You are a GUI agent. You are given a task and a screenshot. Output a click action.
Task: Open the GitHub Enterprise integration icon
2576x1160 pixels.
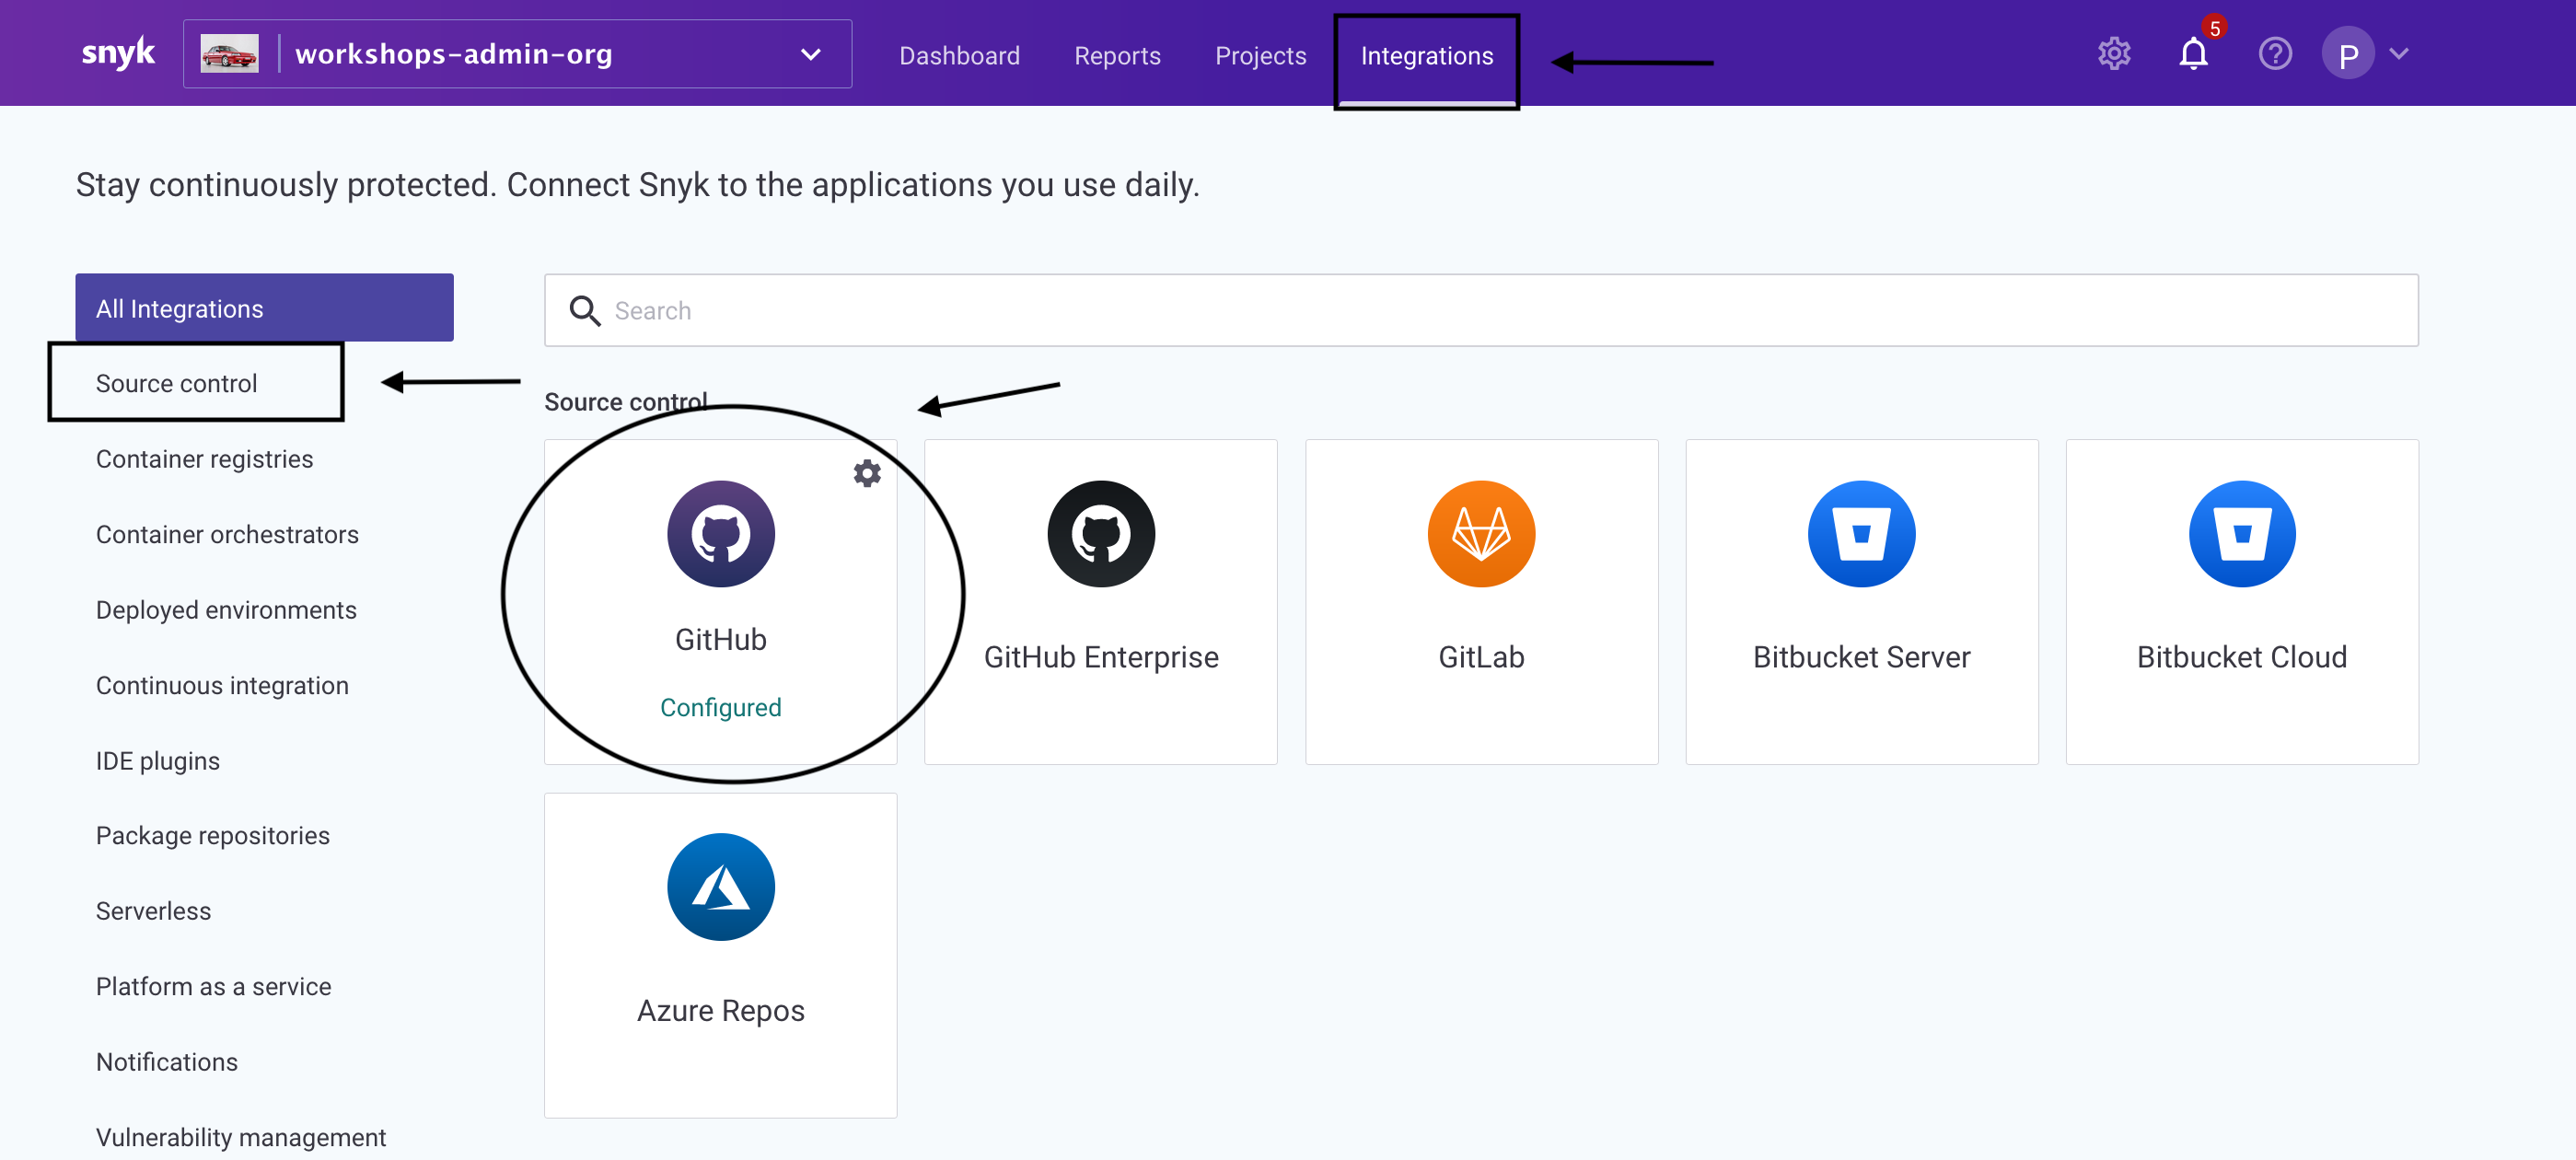1100,534
